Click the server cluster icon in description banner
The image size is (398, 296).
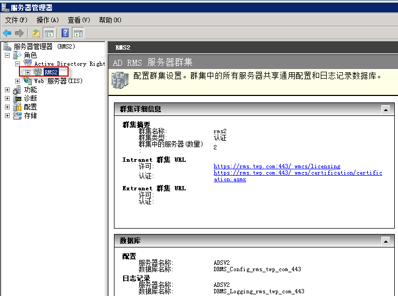[120, 80]
